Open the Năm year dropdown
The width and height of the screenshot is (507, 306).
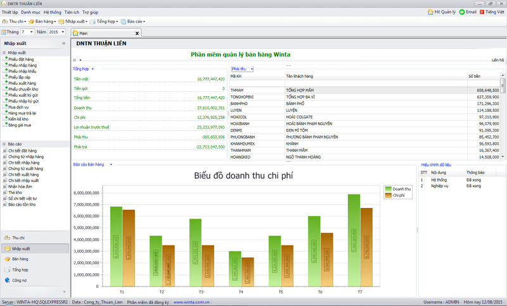click(x=63, y=32)
